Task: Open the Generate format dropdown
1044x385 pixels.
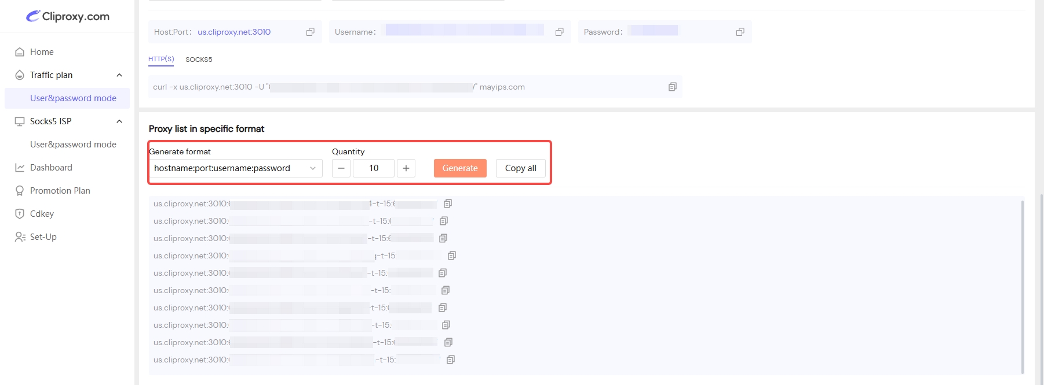Action: (235, 168)
